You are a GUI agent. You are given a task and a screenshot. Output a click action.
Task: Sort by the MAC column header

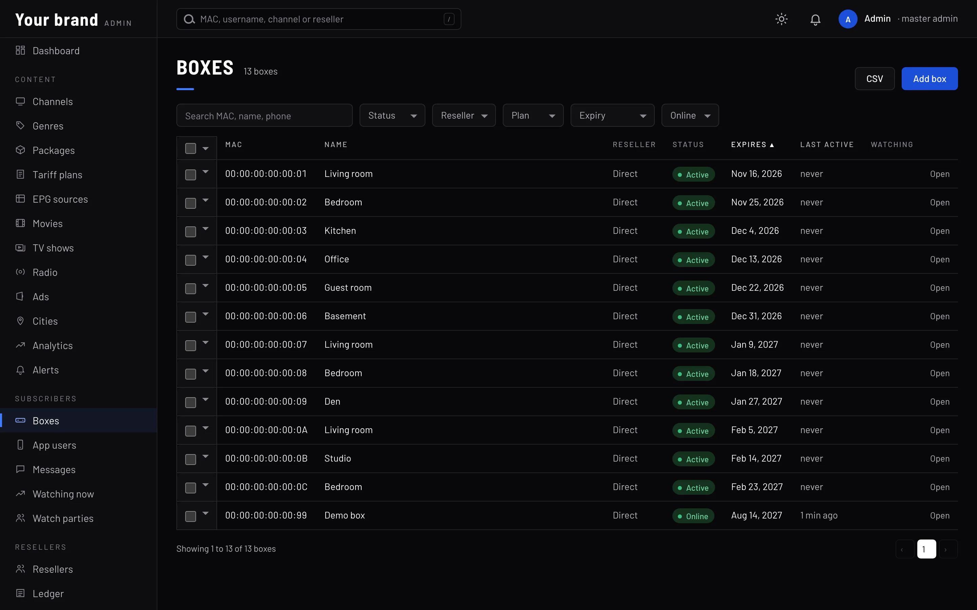point(234,144)
